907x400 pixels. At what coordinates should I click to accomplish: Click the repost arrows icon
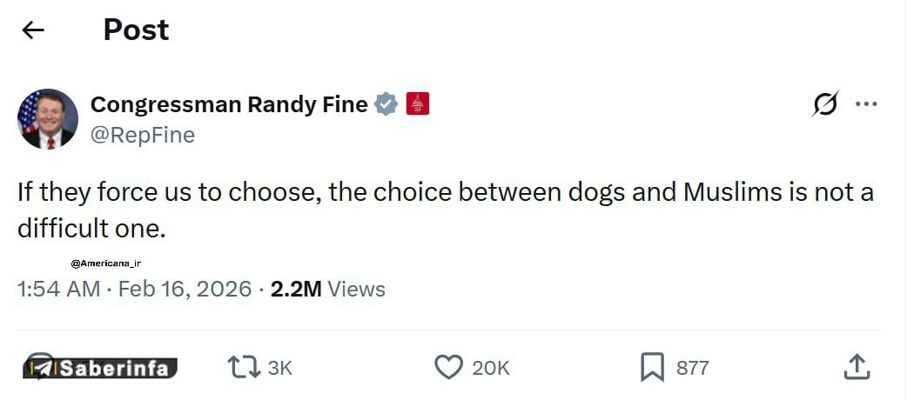pyautogui.click(x=243, y=368)
